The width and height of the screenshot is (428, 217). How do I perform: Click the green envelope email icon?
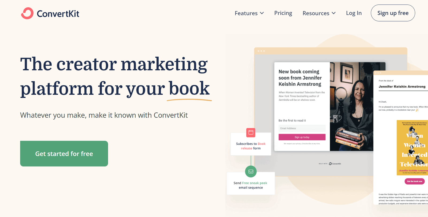(251, 171)
